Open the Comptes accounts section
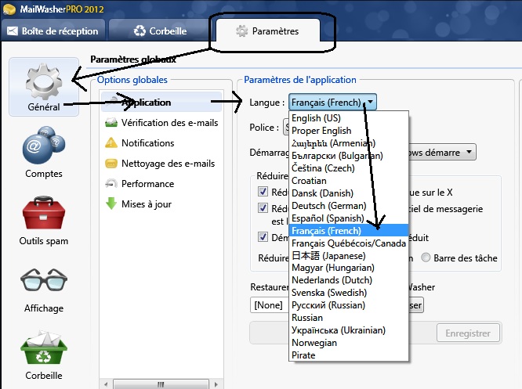This screenshot has height=389, width=522. click(44, 153)
